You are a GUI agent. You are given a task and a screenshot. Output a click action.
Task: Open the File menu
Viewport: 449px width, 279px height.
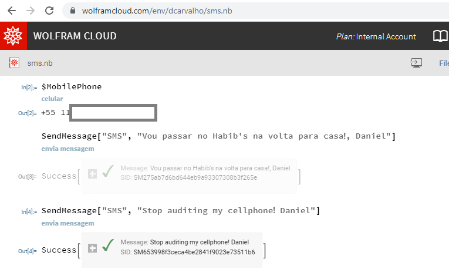tap(444, 63)
